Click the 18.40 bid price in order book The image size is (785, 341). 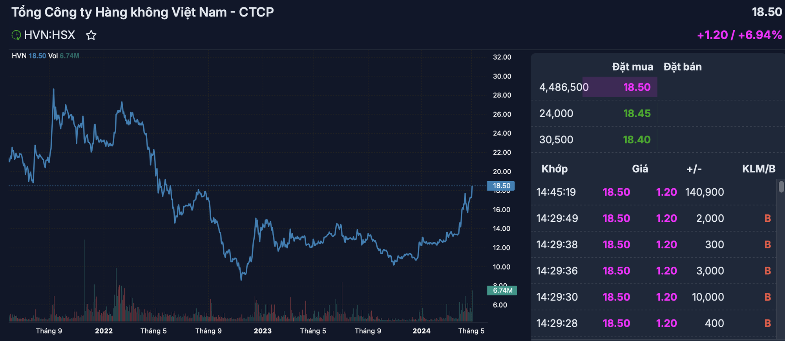click(637, 140)
